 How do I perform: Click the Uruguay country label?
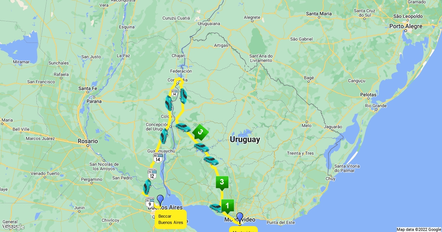tap(245, 140)
